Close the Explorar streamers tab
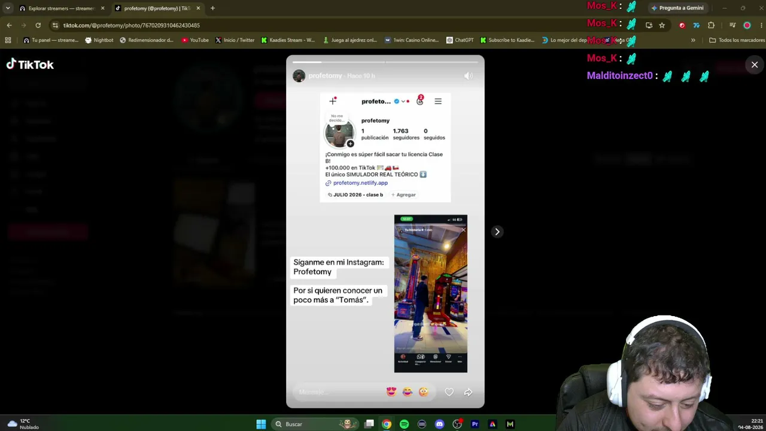 102,8
